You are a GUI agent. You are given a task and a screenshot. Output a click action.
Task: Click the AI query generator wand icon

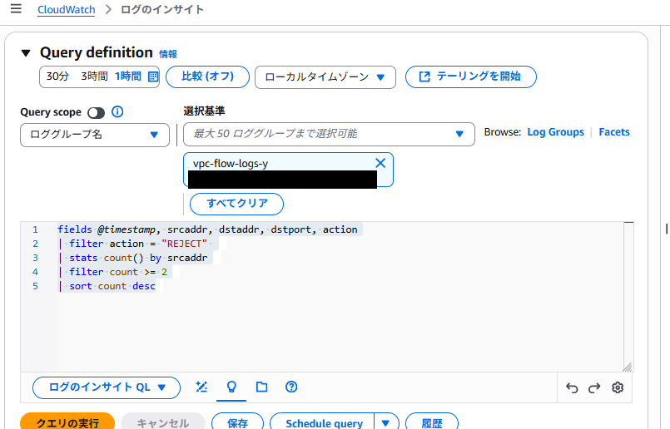[x=201, y=387]
